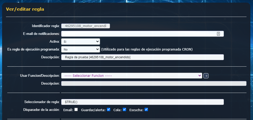Select the Identificador regla field

(86, 26)
